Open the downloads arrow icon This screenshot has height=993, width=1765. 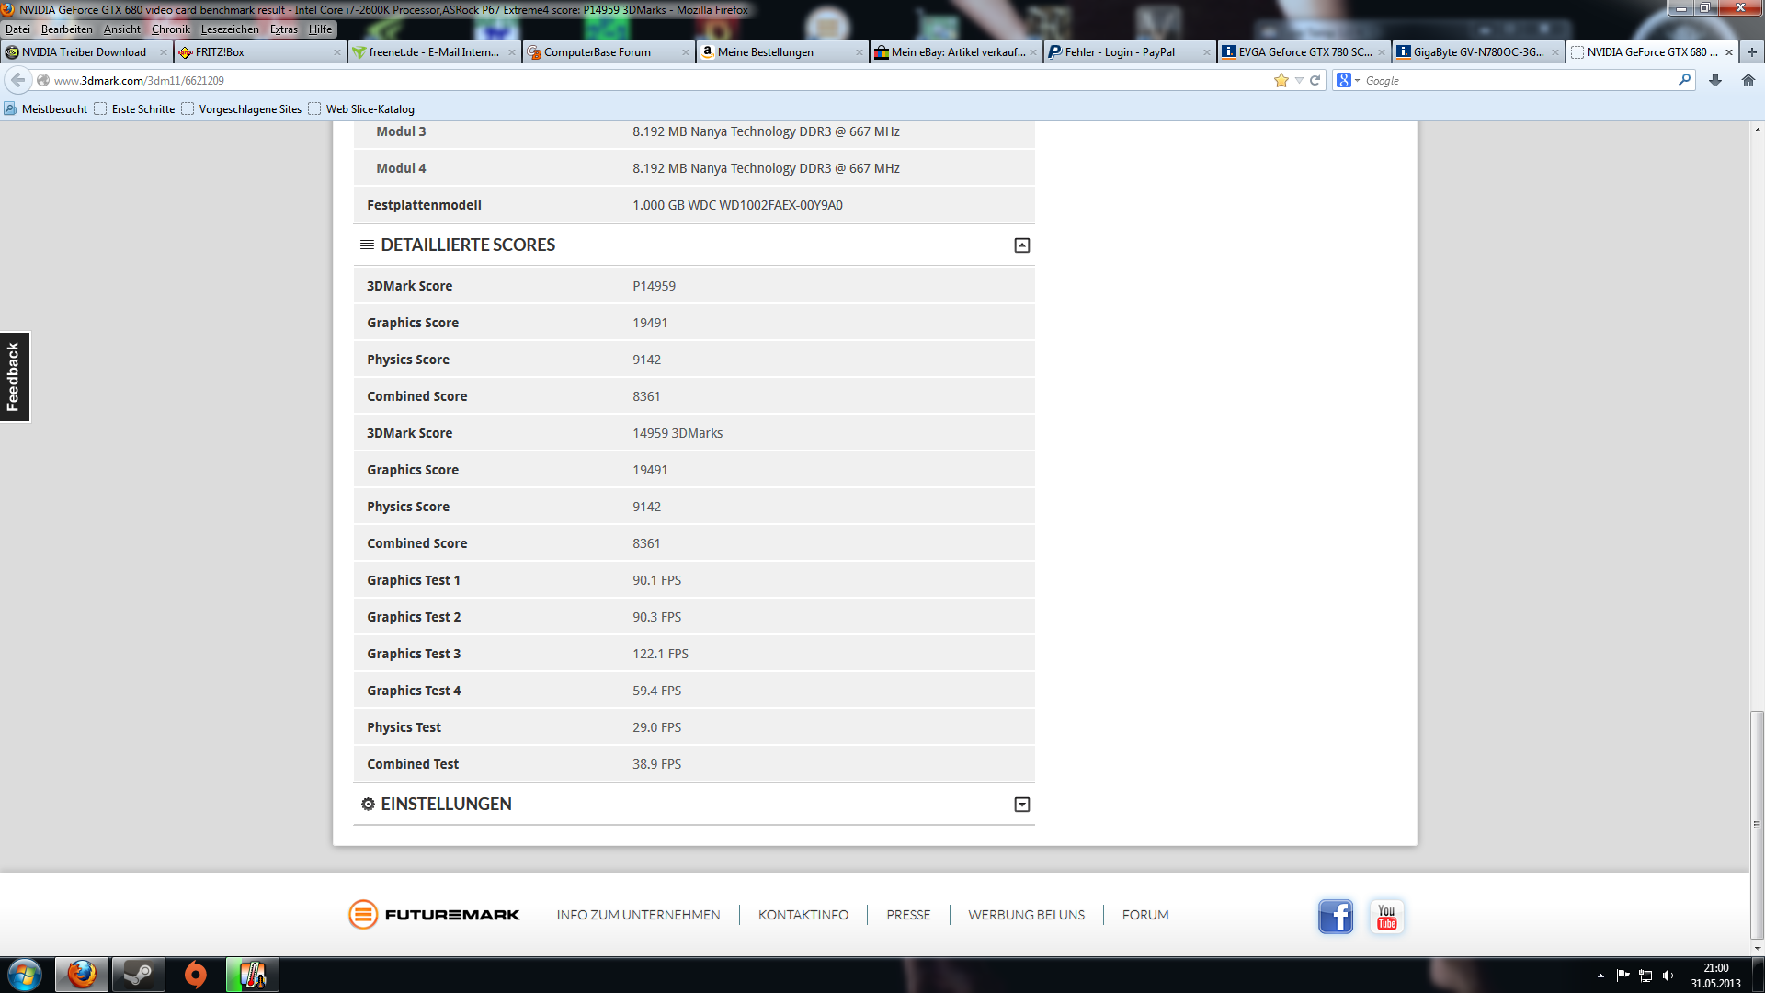(x=1715, y=81)
